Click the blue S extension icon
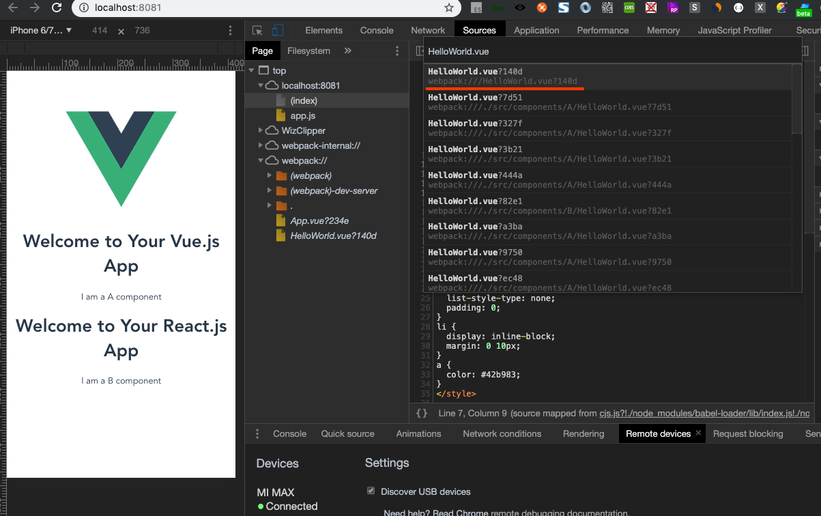The width and height of the screenshot is (821, 516). click(564, 8)
